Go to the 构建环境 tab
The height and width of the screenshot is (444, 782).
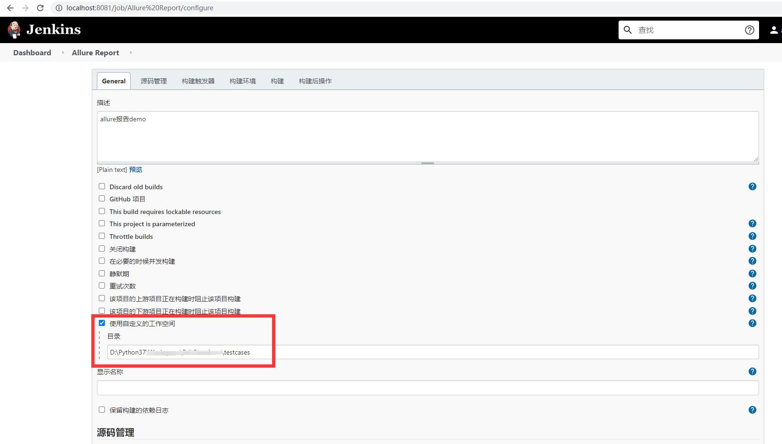pyautogui.click(x=243, y=81)
